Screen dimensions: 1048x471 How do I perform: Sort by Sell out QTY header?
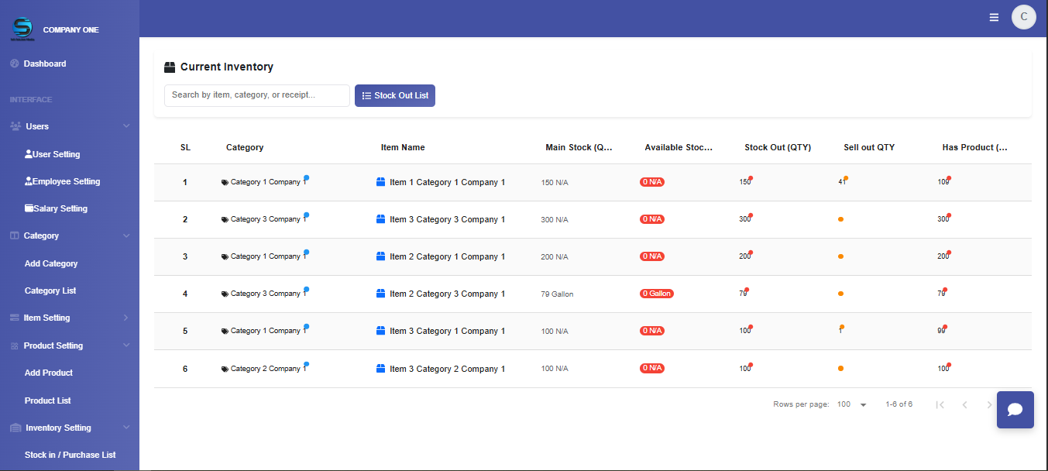pyautogui.click(x=869, y=147)
